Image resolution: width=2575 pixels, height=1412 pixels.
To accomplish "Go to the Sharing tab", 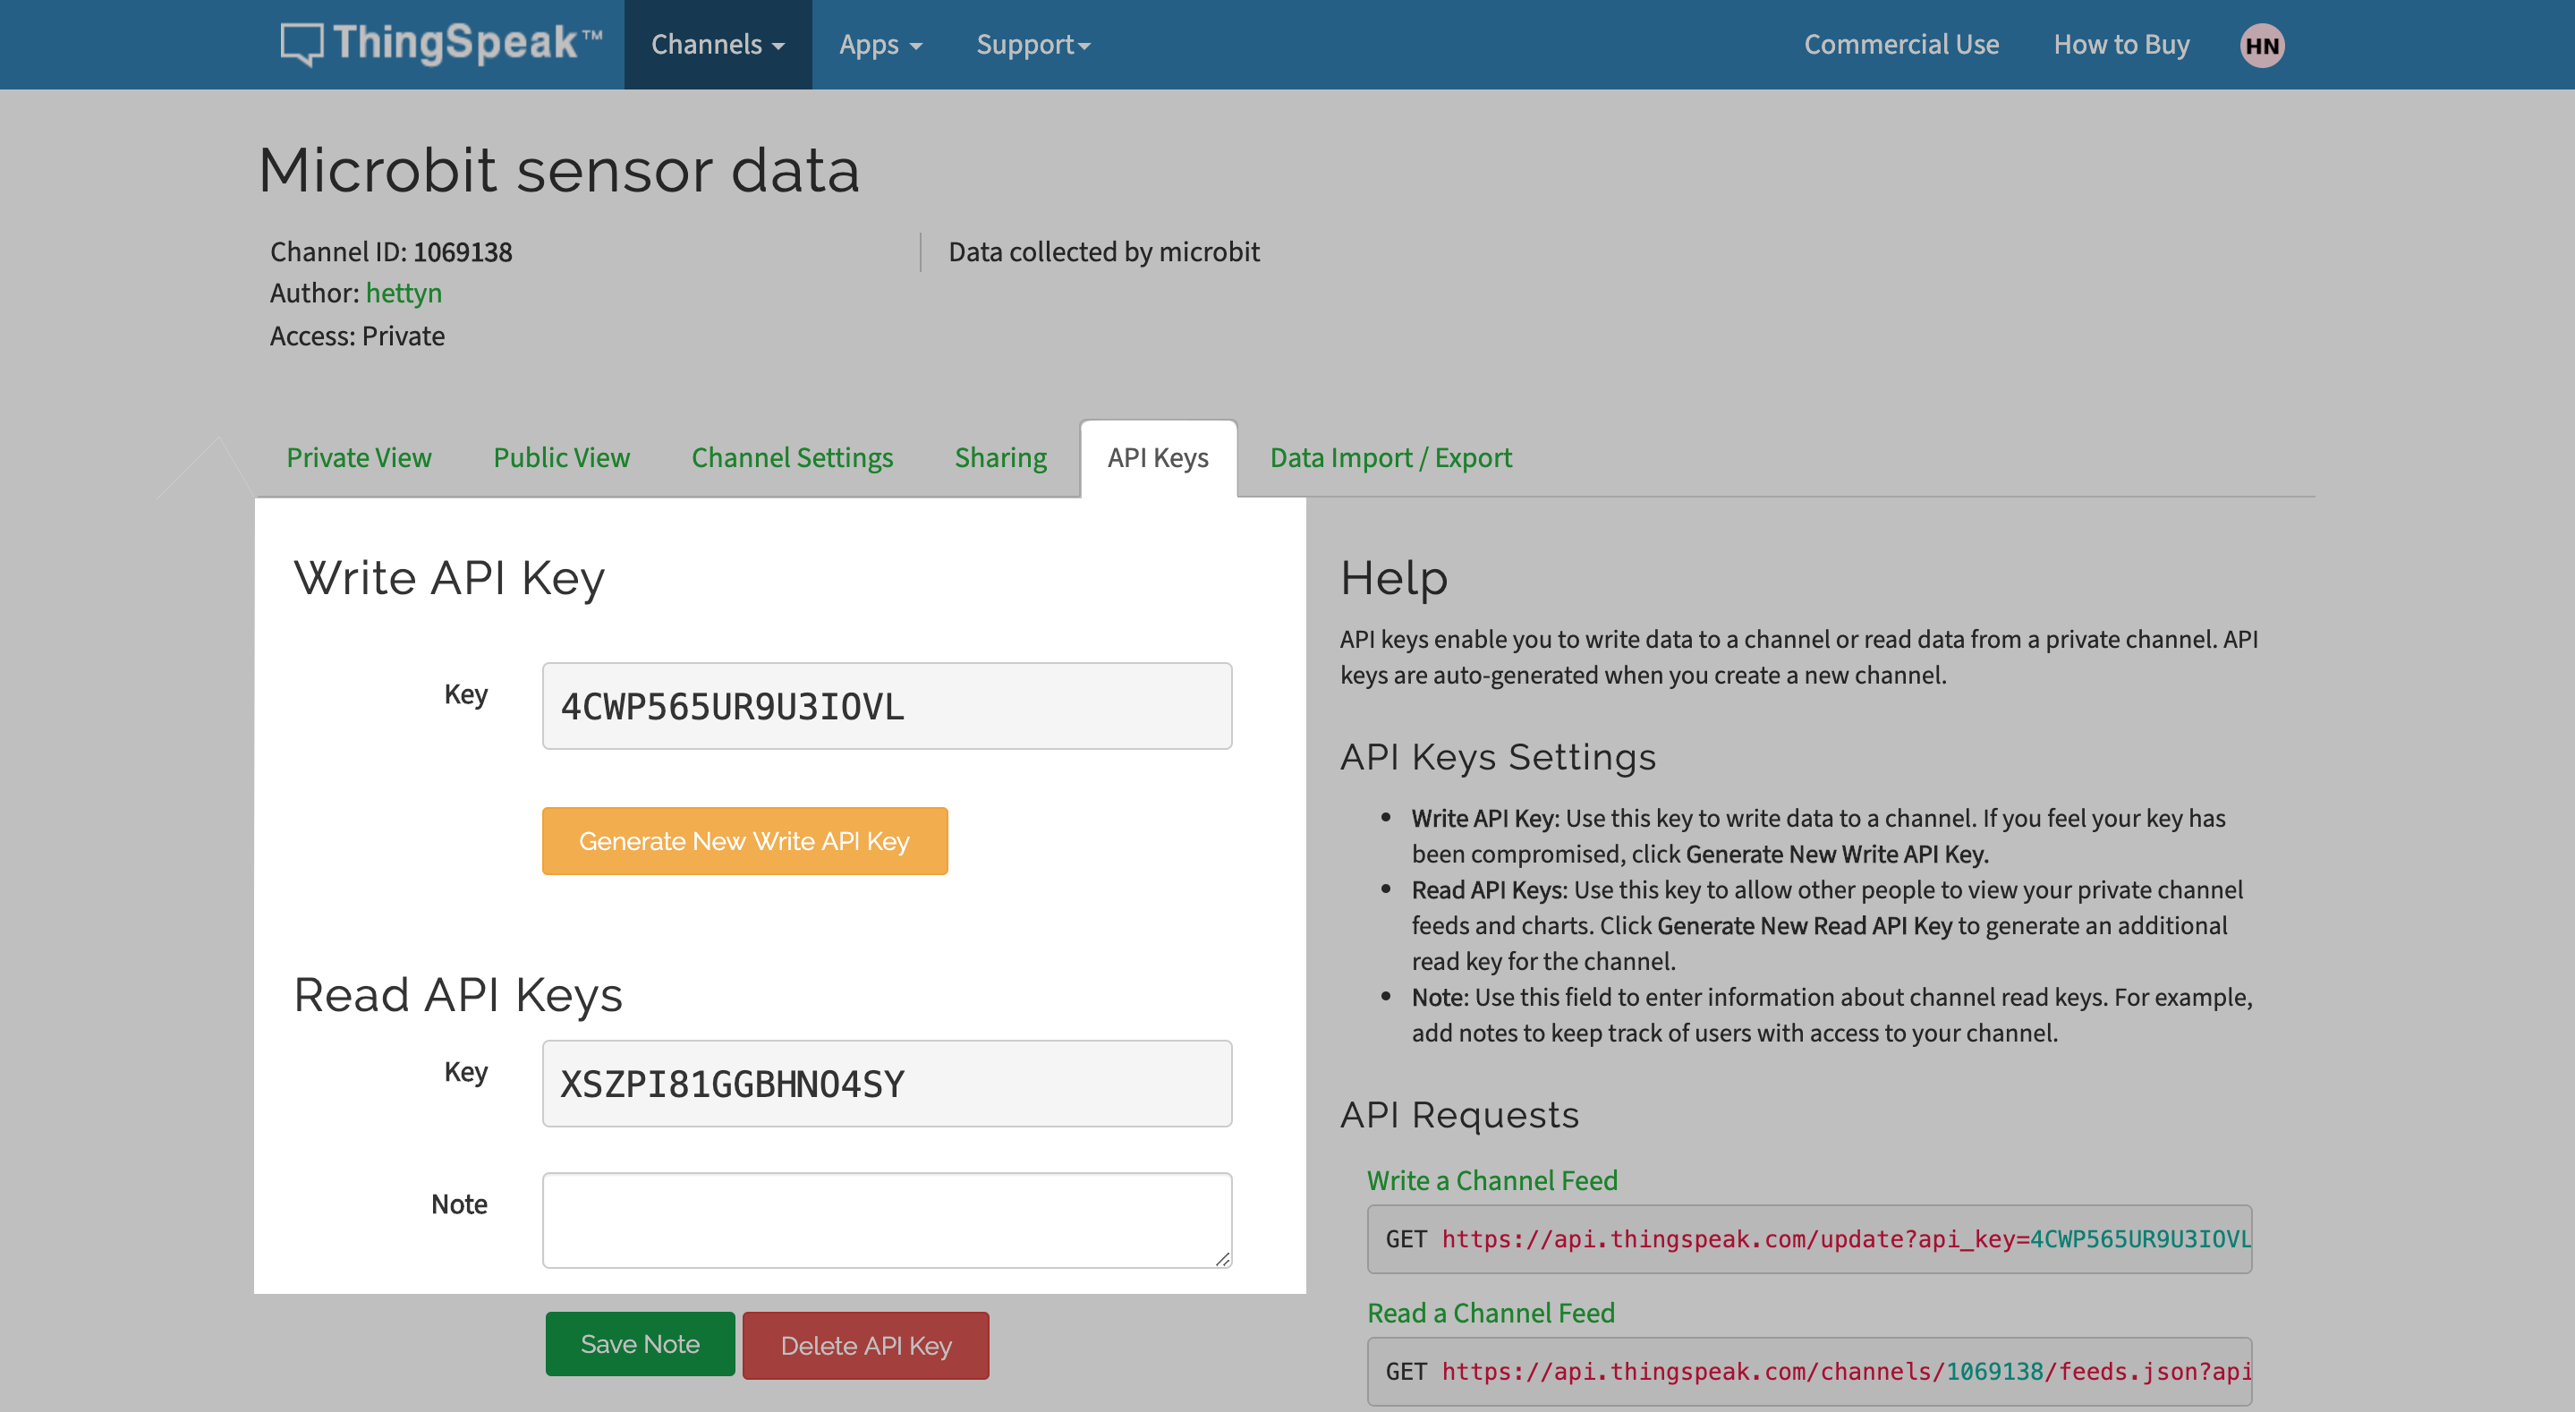I will click(x=999, y=458).
